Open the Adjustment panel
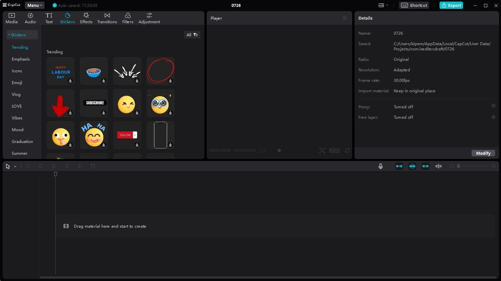 [x=149, y=18]
